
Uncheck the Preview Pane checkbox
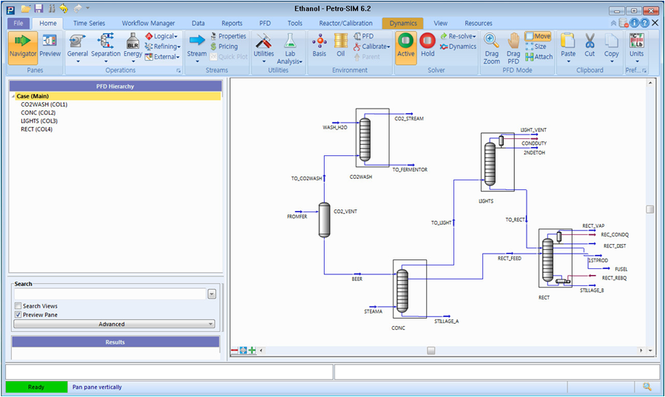point(18,315)
